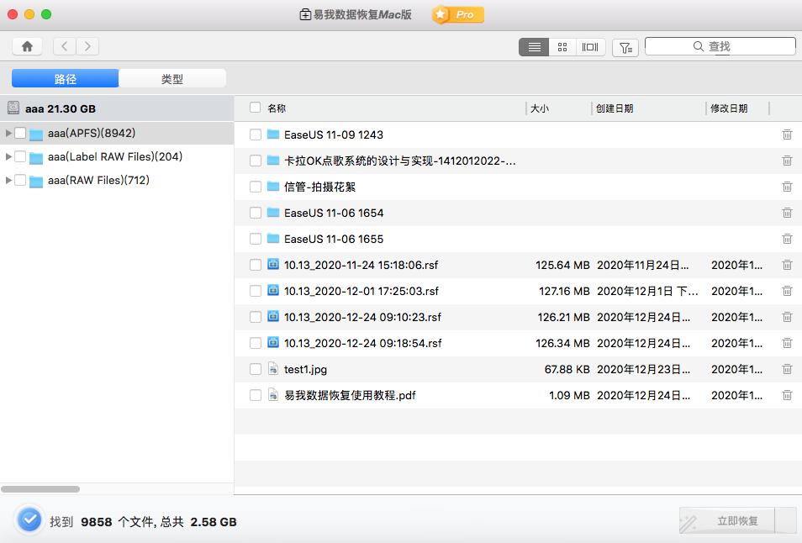Select checkbox for 10.13_2020-12-24 09:10:23.rsf

click(254, 317)
